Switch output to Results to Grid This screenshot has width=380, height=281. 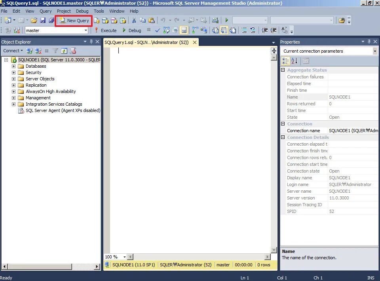tap(224, 30)
